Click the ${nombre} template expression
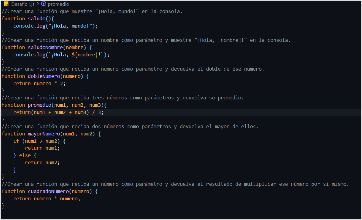 [85, 55]
